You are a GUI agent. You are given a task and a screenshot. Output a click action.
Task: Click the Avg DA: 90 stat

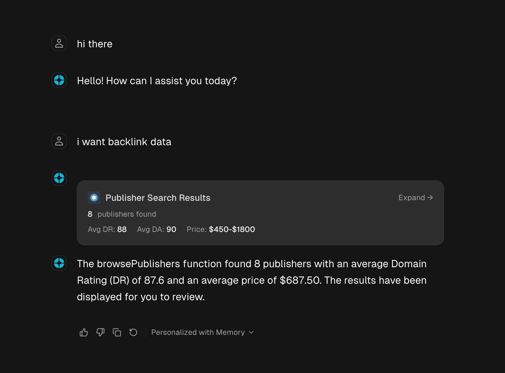[x=157, y=229]
